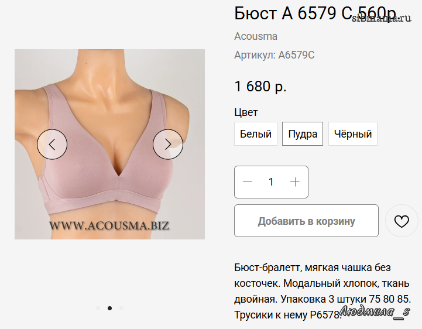This screenshot has width=422, height=329.
Task: Click the product description paragraph
Action: point(322,291)
